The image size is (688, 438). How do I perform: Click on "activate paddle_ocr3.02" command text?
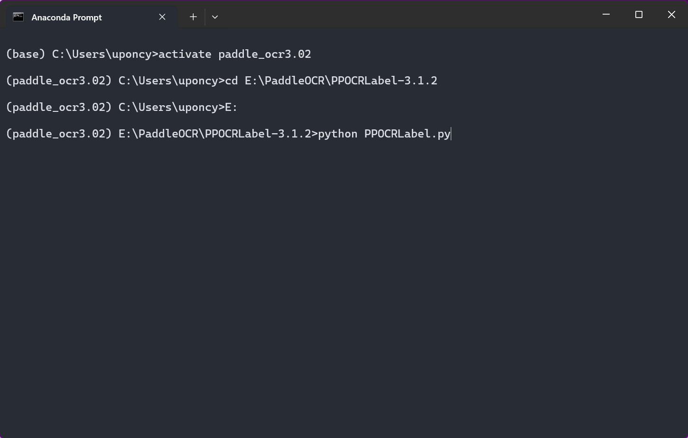[234, 54]
